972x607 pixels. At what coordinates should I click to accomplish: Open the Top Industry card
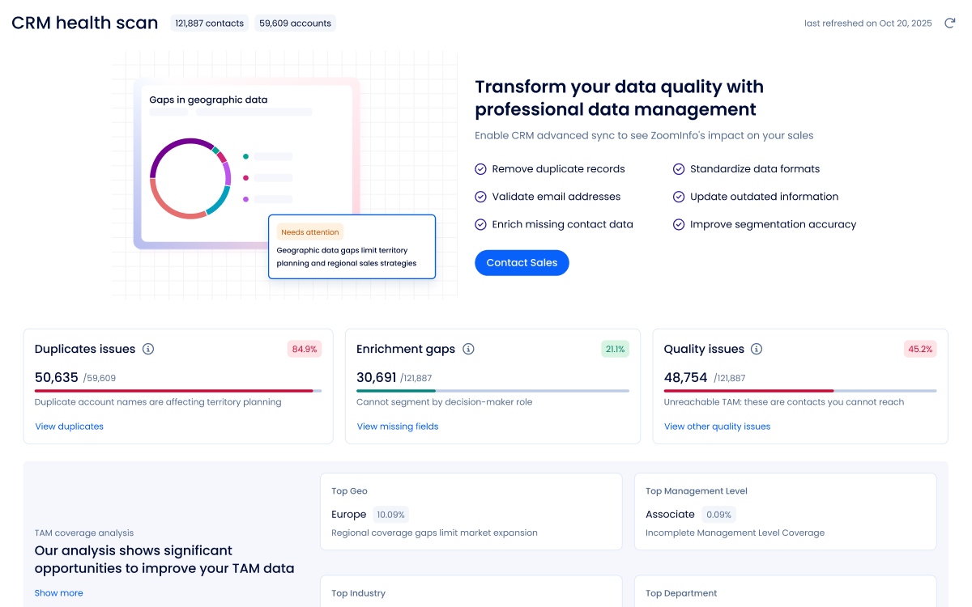point(471,592)
